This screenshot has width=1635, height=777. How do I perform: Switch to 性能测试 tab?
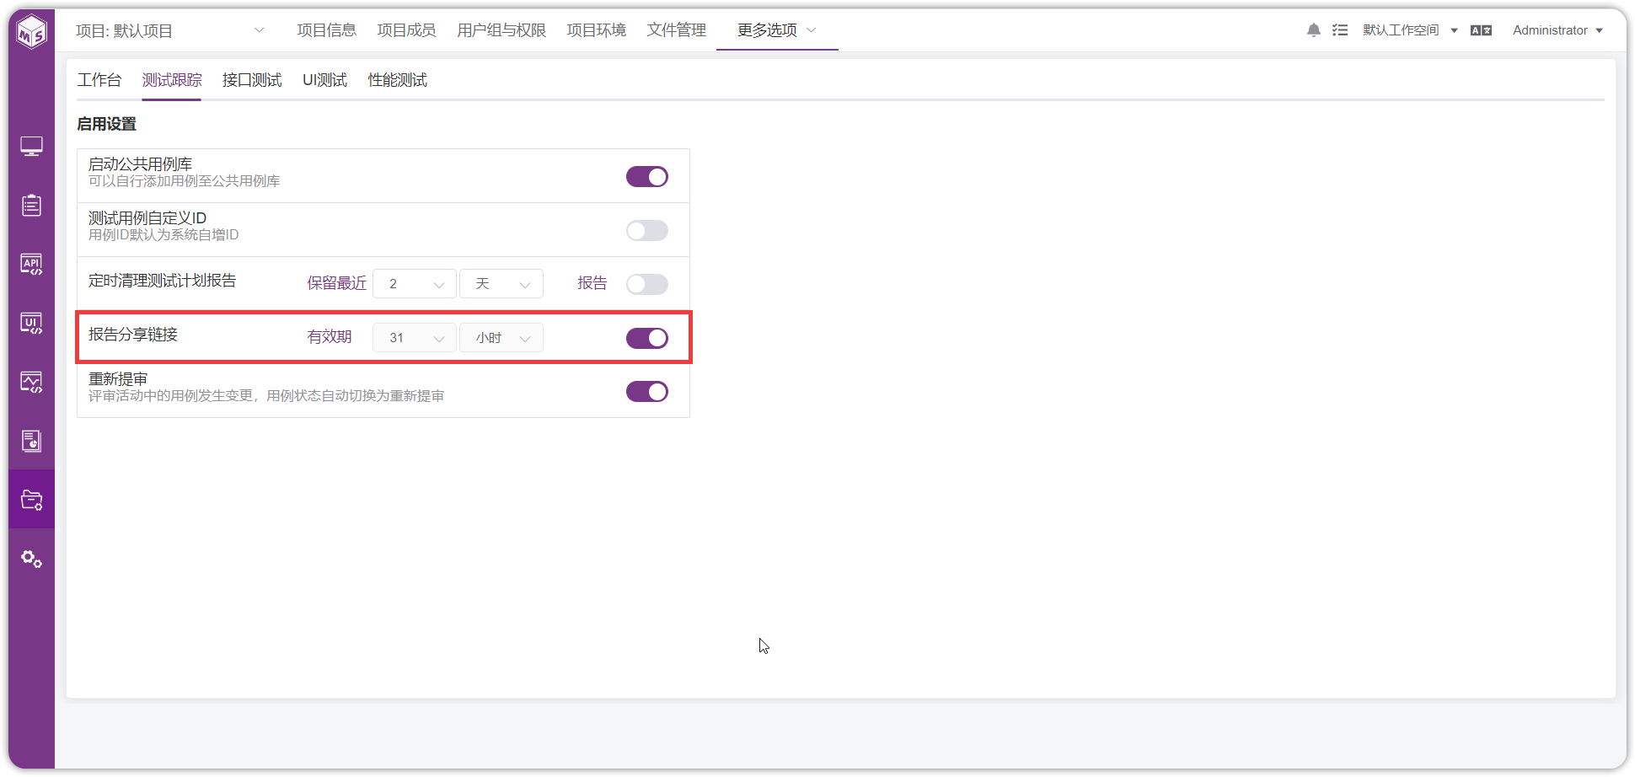398,80
